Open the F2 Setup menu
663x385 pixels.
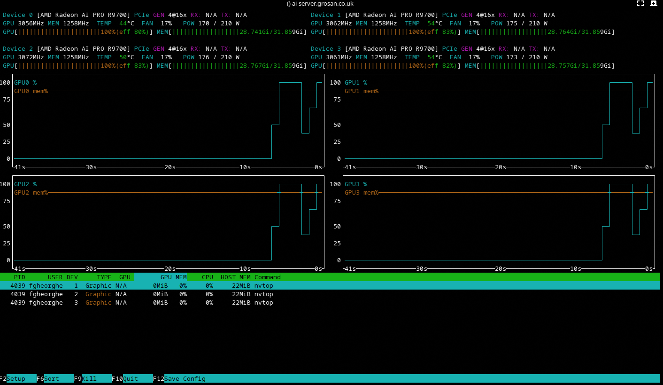(18, 378)
